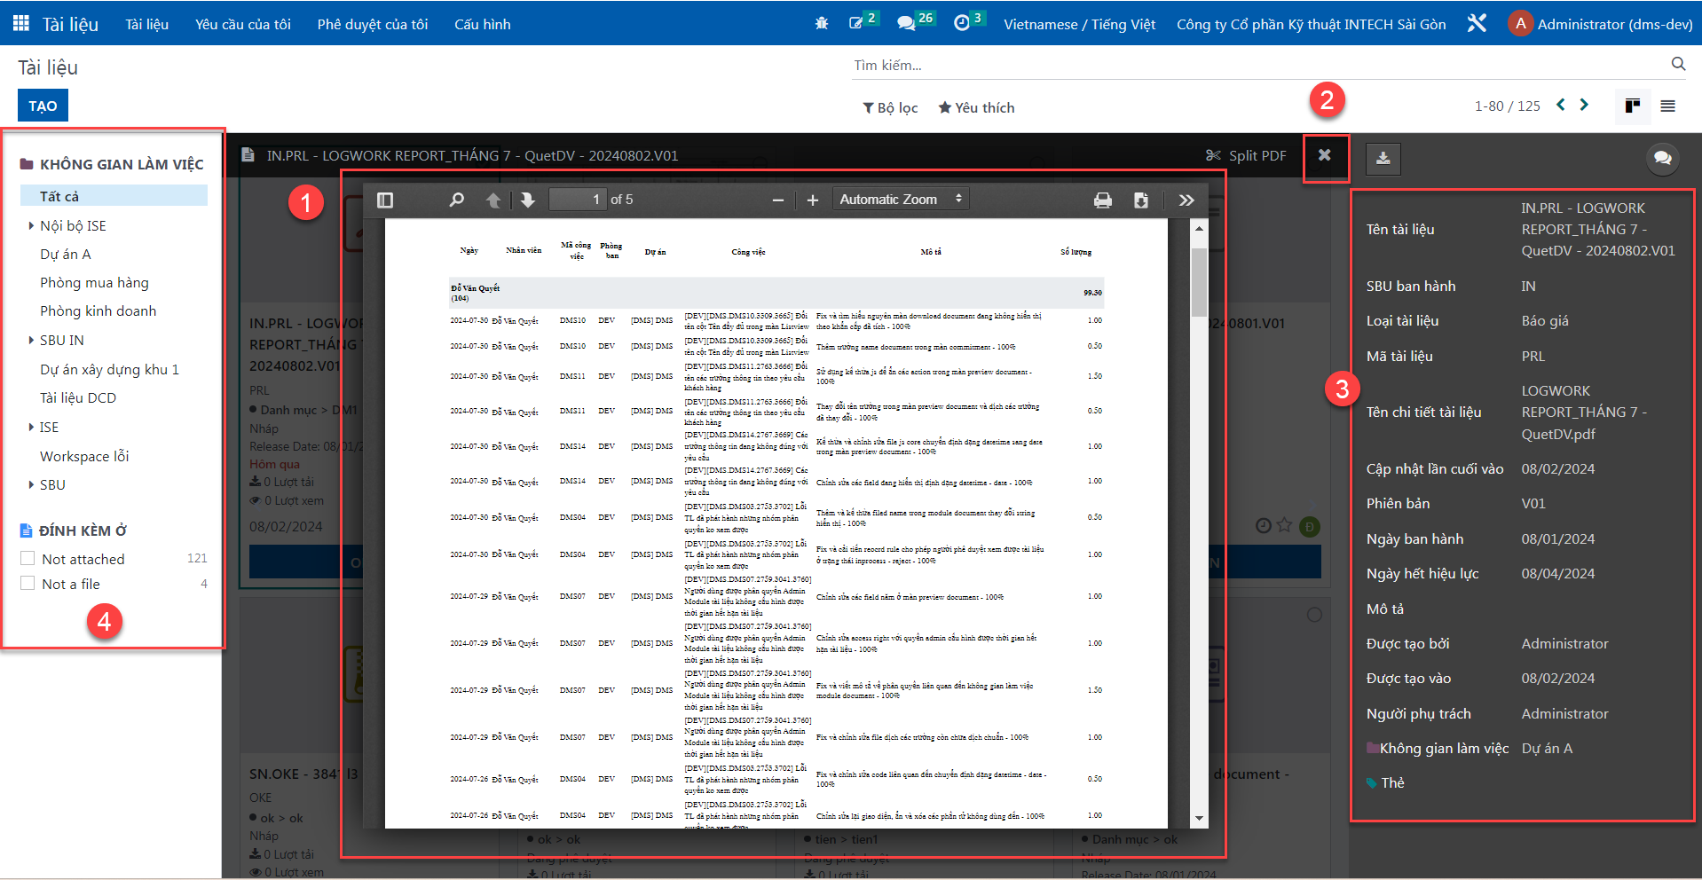Open Yêu cầu của tôi menu
The image size is (1702, 880).
[x=243, y=24]
